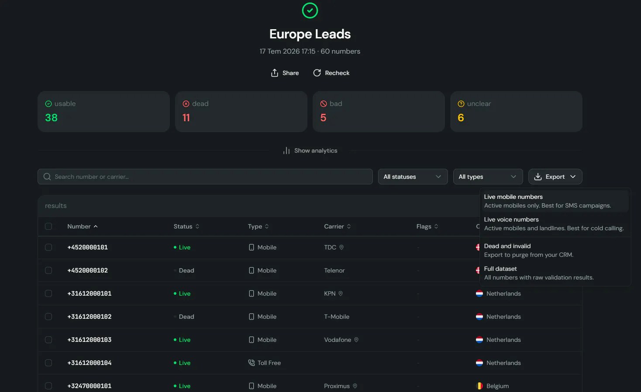Open the All types dropdown

coord(488,177)
